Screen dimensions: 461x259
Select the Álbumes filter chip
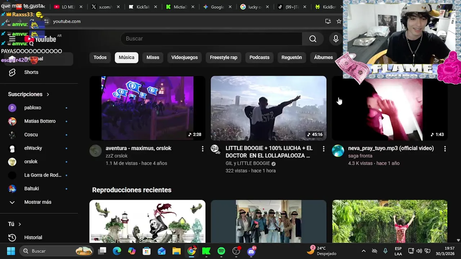click(x=323, y=58)
